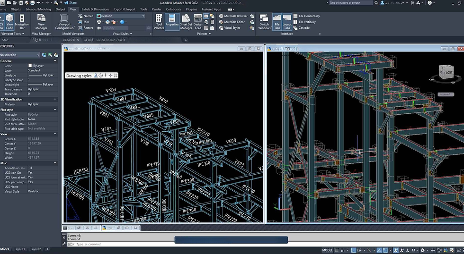Collapse the 3D Visualization section
464x254 pixels.
click(55, 100)
